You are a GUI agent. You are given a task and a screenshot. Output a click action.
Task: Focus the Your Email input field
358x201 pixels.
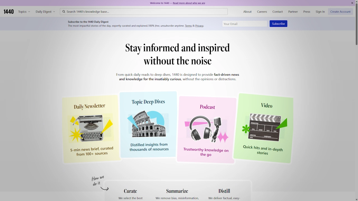(245, 24)
